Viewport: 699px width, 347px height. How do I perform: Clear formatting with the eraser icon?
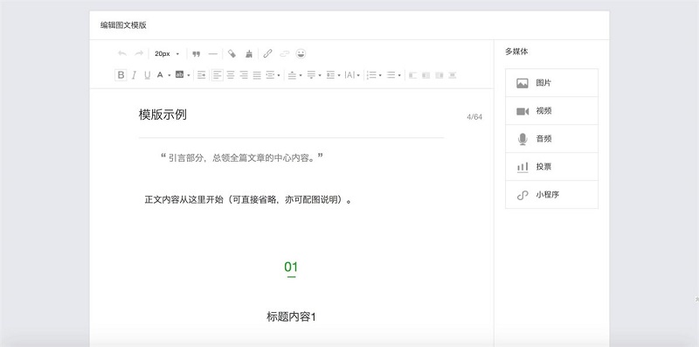232,54
